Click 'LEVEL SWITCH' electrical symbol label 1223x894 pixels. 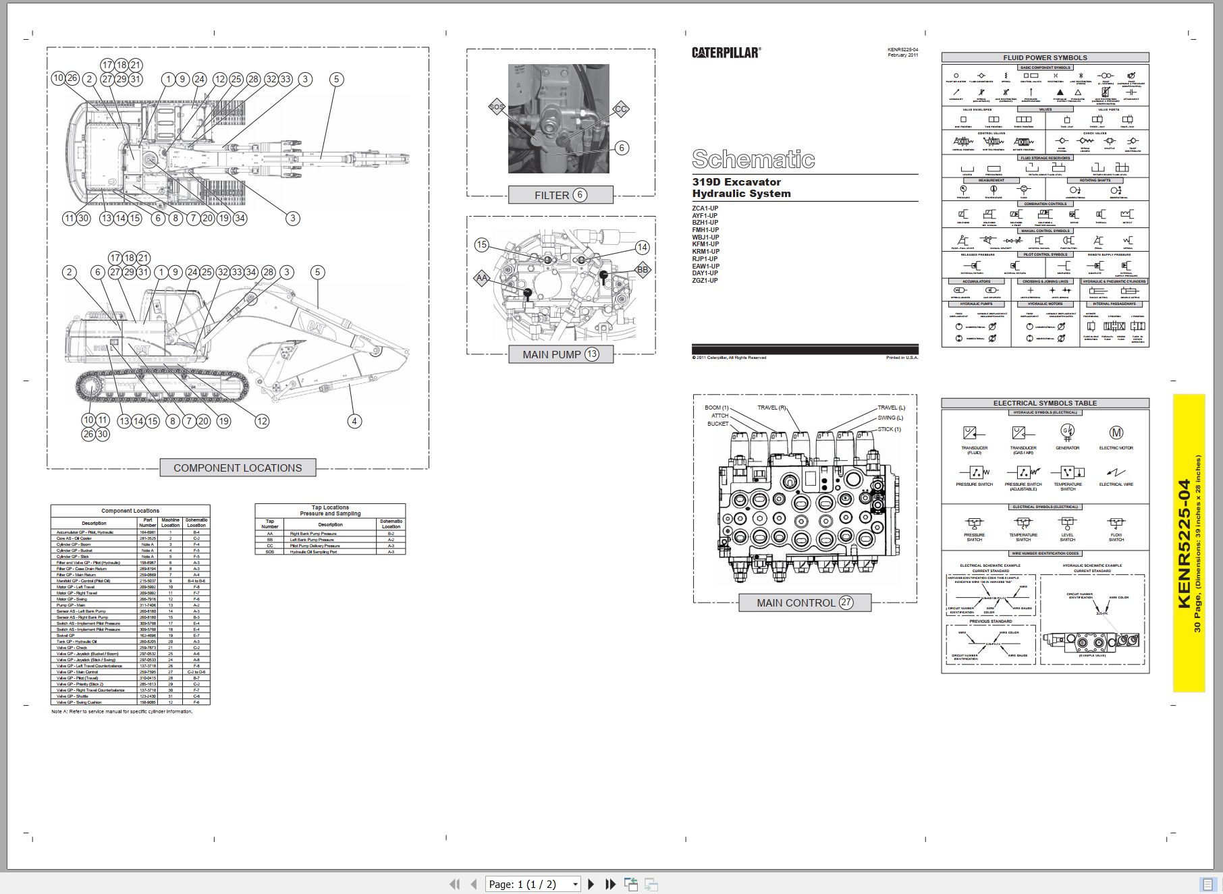coord(1067,537)
